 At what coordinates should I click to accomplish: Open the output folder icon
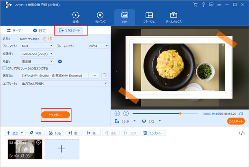coord(105,75)
